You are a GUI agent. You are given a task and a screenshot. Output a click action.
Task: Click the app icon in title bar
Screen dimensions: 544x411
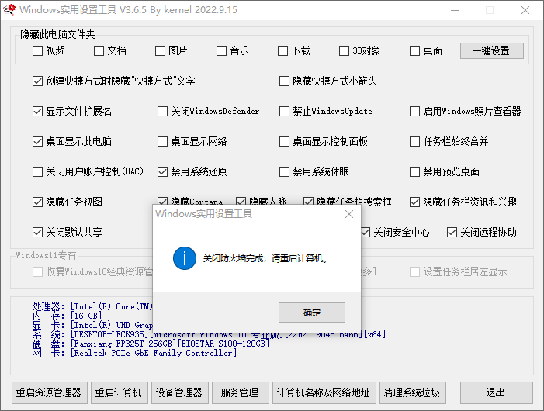tap(9, 10)
